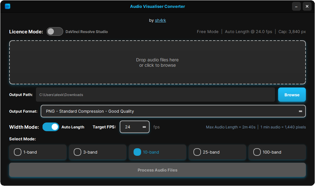This screenshot has width=315, height=186.
Task: Select the 100-band mode option
Action: [257, 152]
